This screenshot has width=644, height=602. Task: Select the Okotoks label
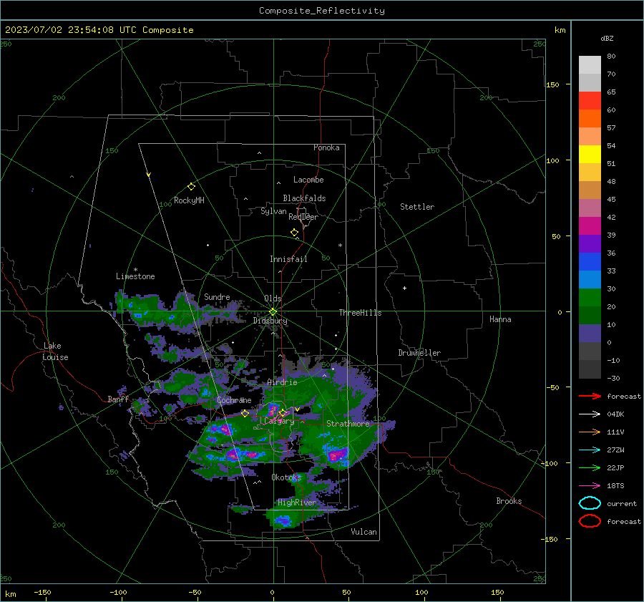[286, 477]
